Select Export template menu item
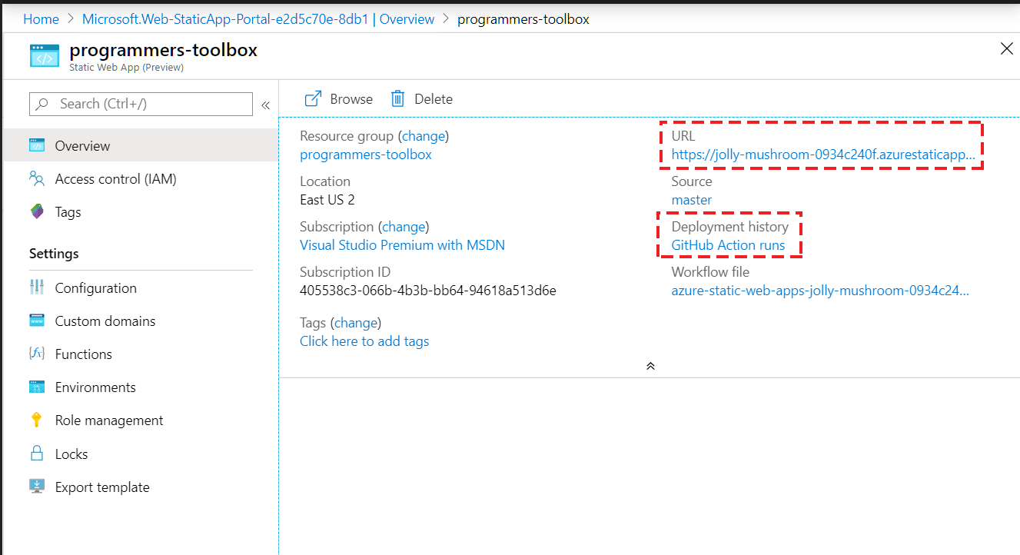The height and width of the screenshot is (555, 1020). point(139,487)
